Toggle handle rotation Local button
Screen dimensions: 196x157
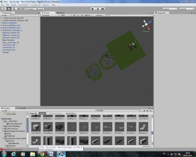pos(39,9)
